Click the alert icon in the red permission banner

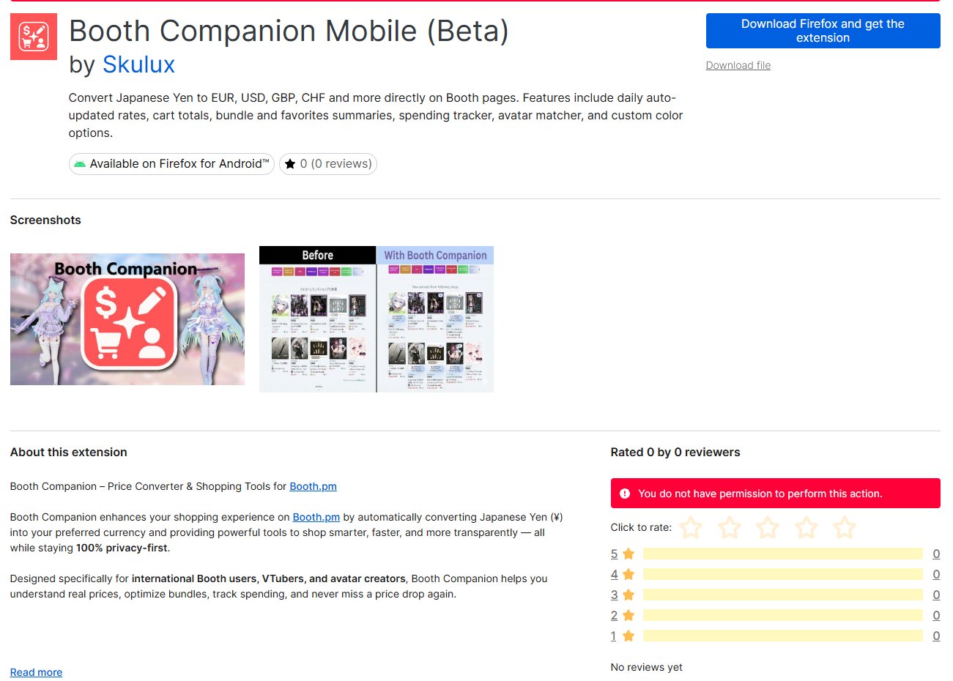(x=625, y=493)
